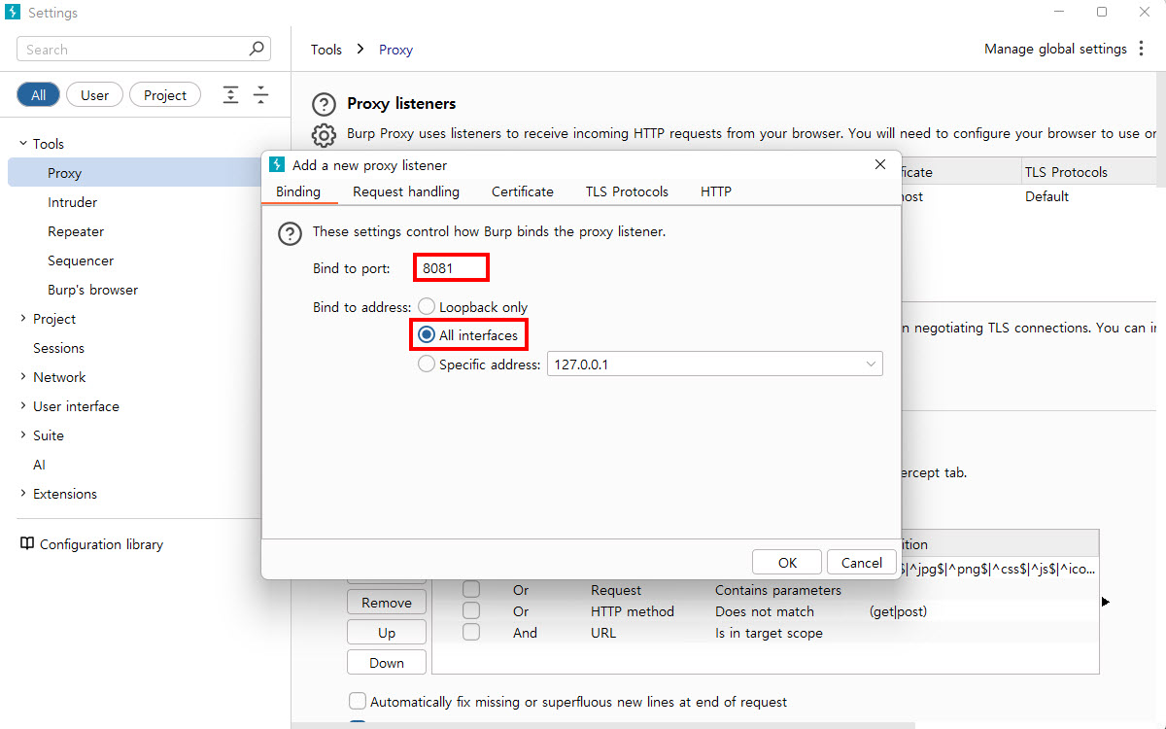
Task: Click OK in the proxy listener dialog
Action: pyautogui.click(x=787, y=562)
